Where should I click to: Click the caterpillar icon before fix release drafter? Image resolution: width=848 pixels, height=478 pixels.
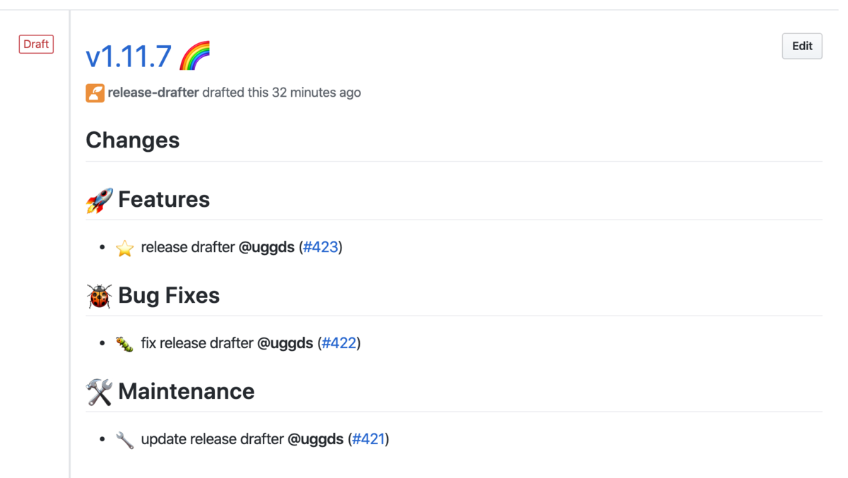(x=124, y=343)
